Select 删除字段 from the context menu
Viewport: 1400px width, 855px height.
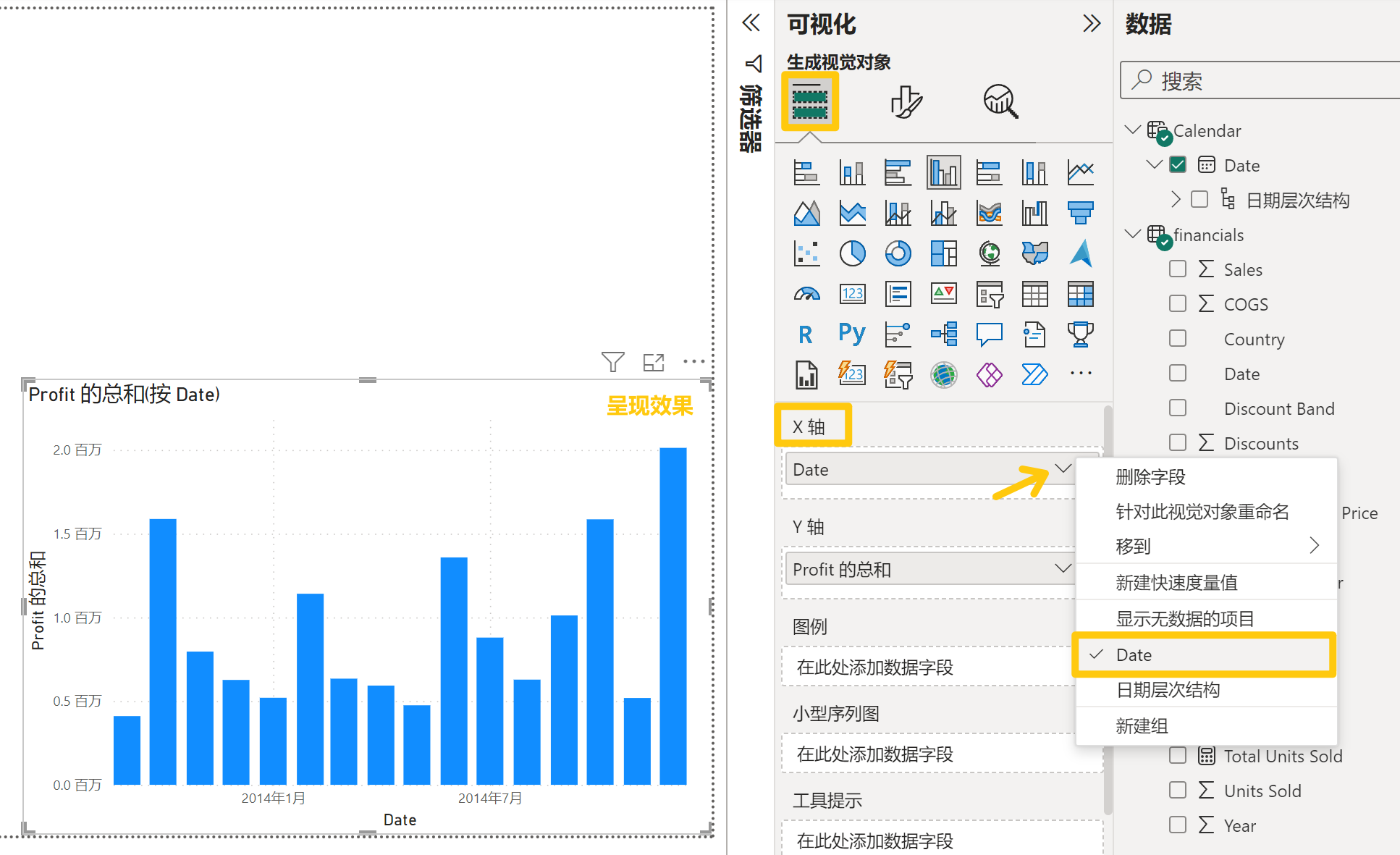point(1150,477)
